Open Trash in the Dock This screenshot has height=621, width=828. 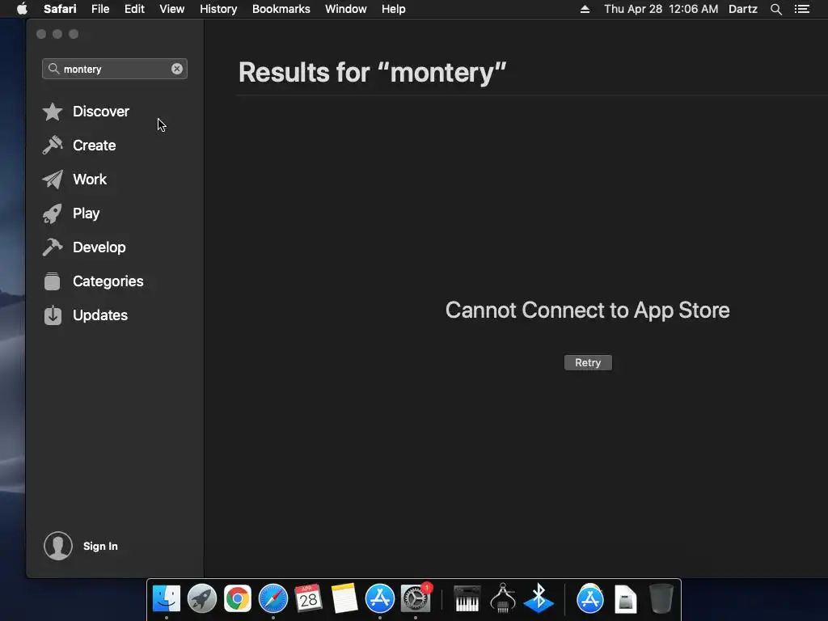click(x=661, y=599)
